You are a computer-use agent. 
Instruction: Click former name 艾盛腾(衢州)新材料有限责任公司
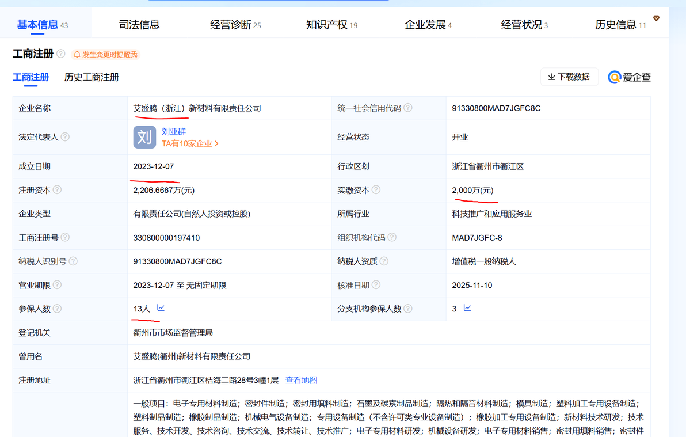192,356
